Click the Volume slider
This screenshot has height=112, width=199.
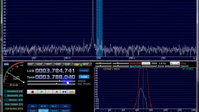pos(51,81)
